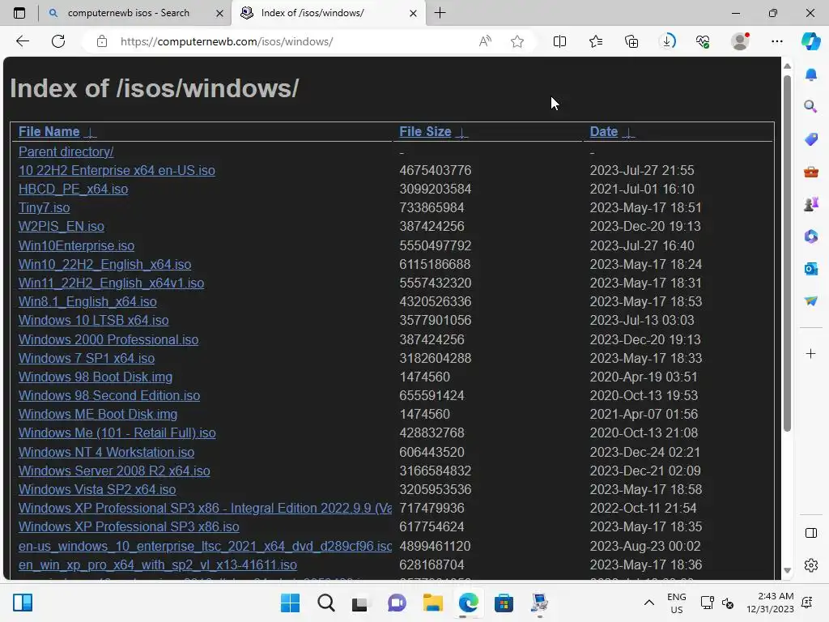Download Win8.1_English_x64.iso link
Screen dimensions: 829x622
coord(87,301)
